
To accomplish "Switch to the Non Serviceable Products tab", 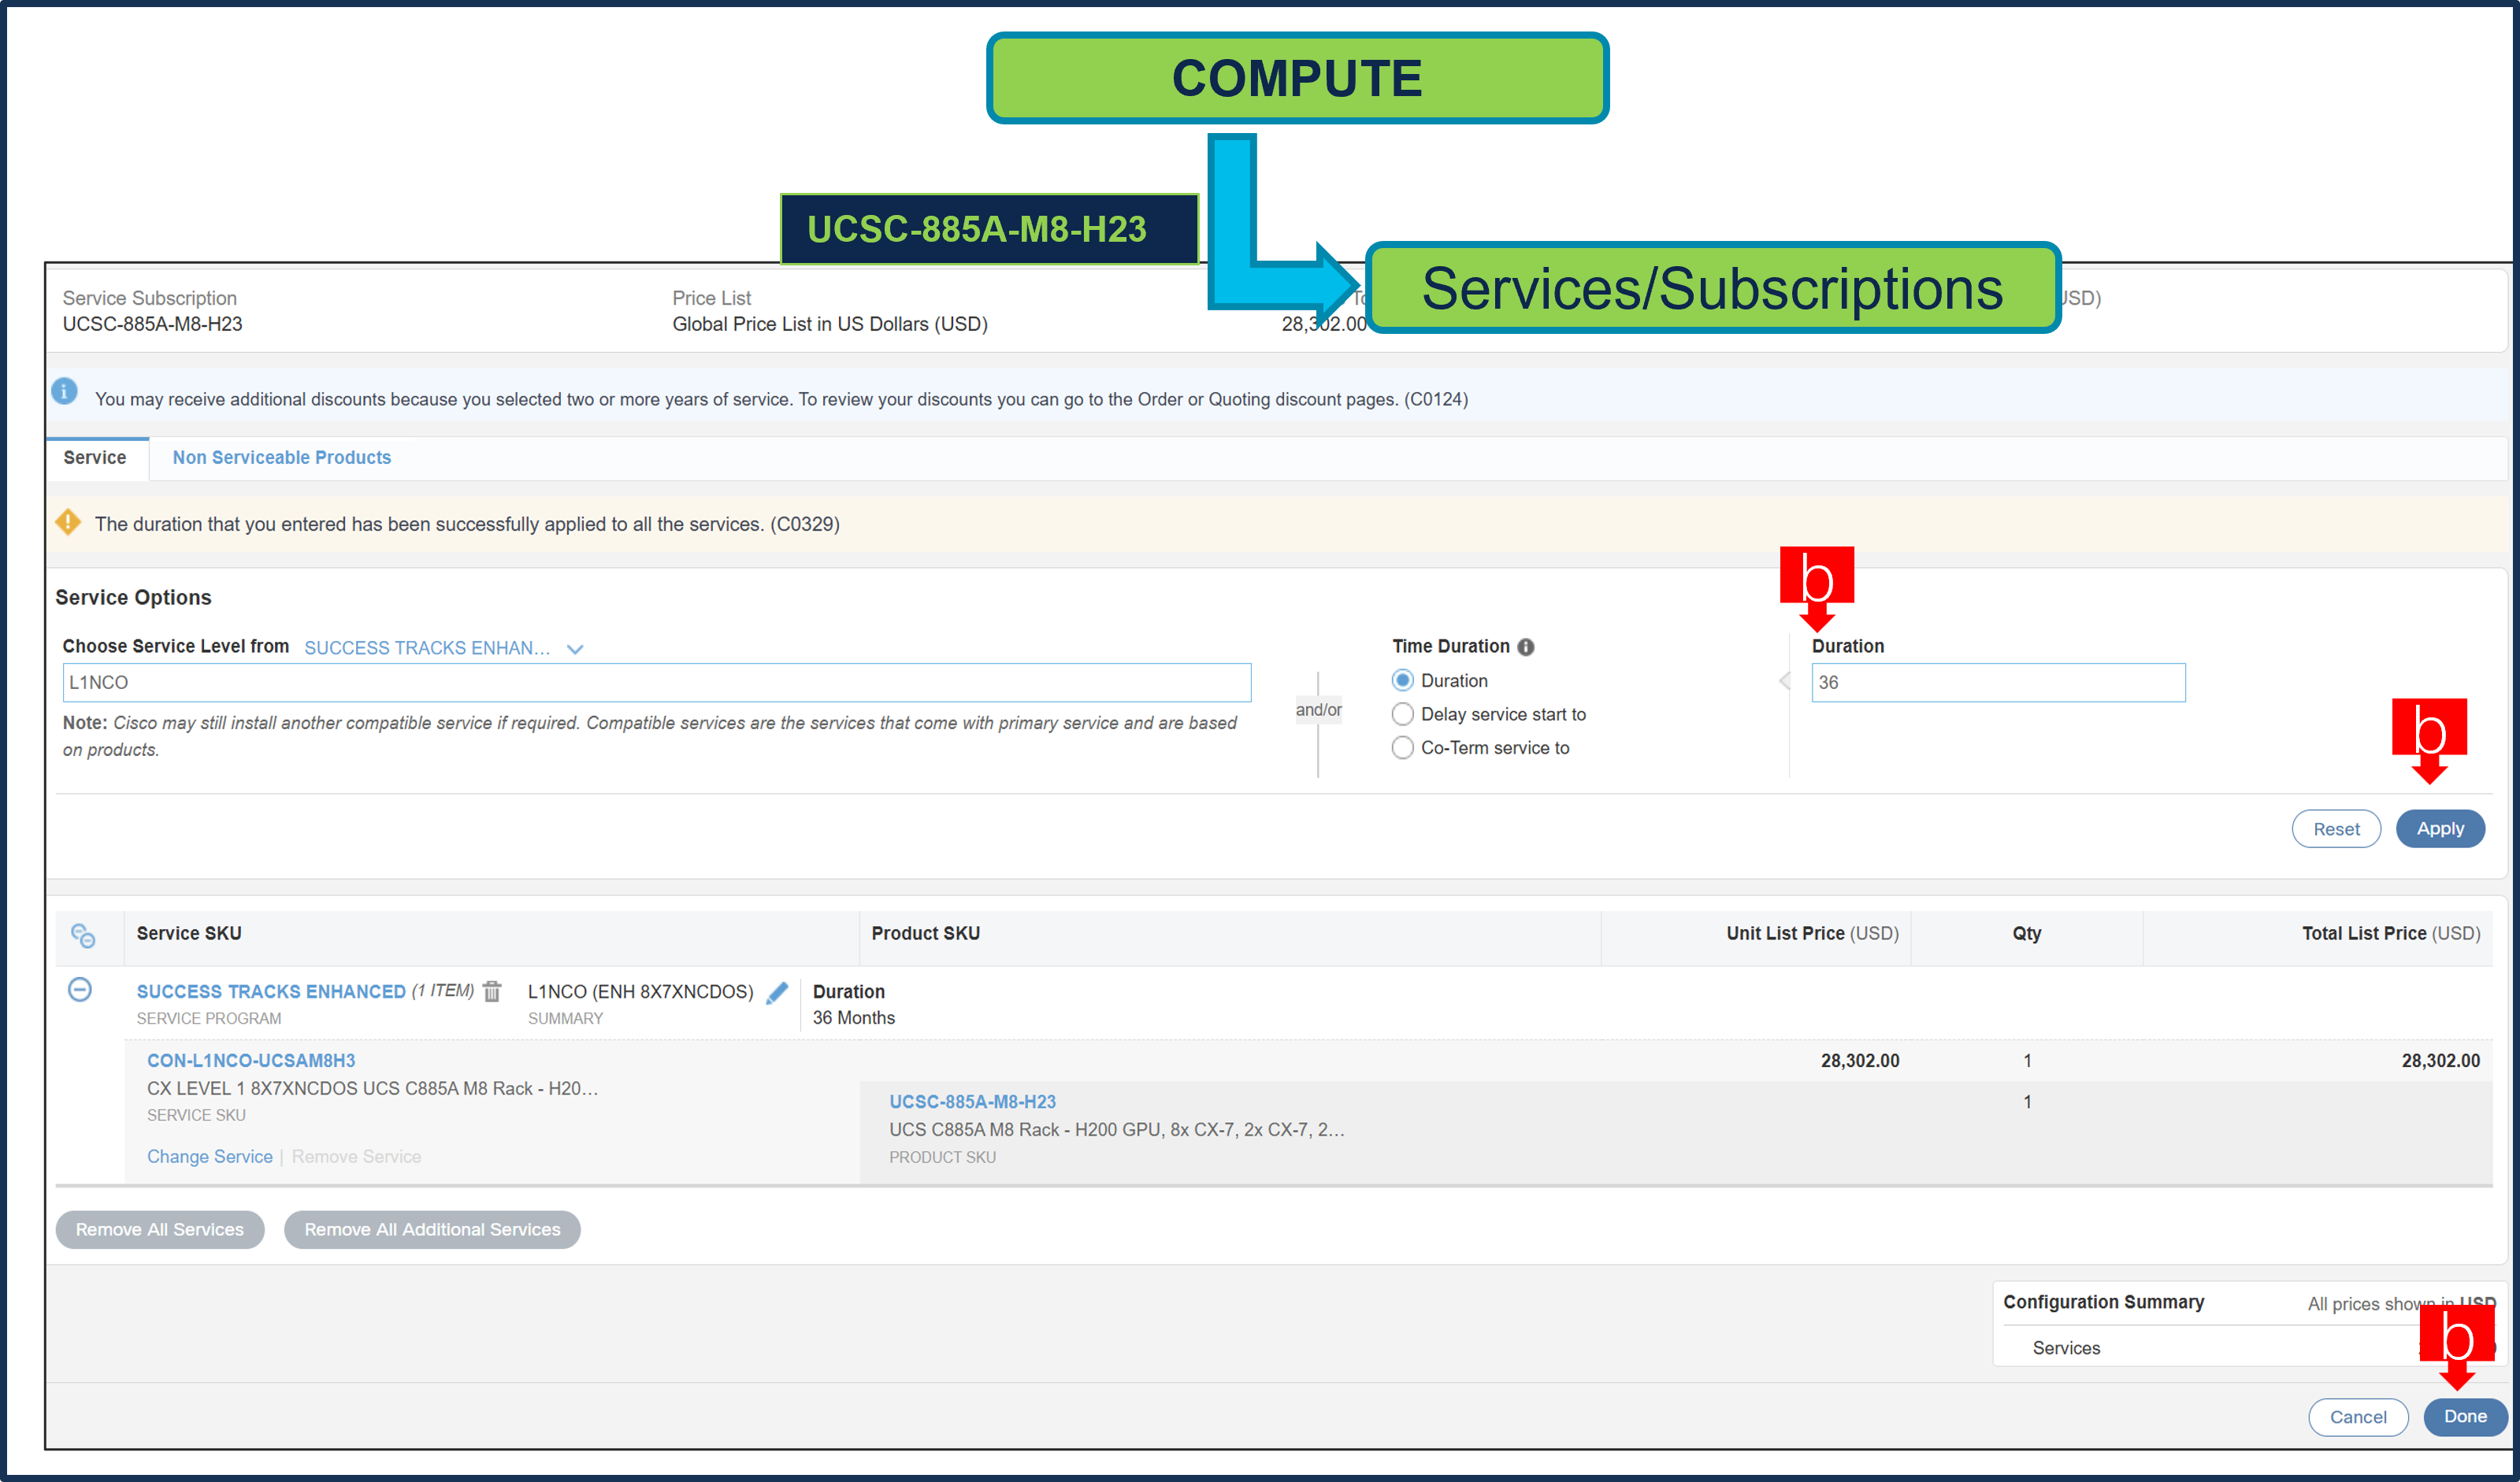I will [x=281, y=457].
